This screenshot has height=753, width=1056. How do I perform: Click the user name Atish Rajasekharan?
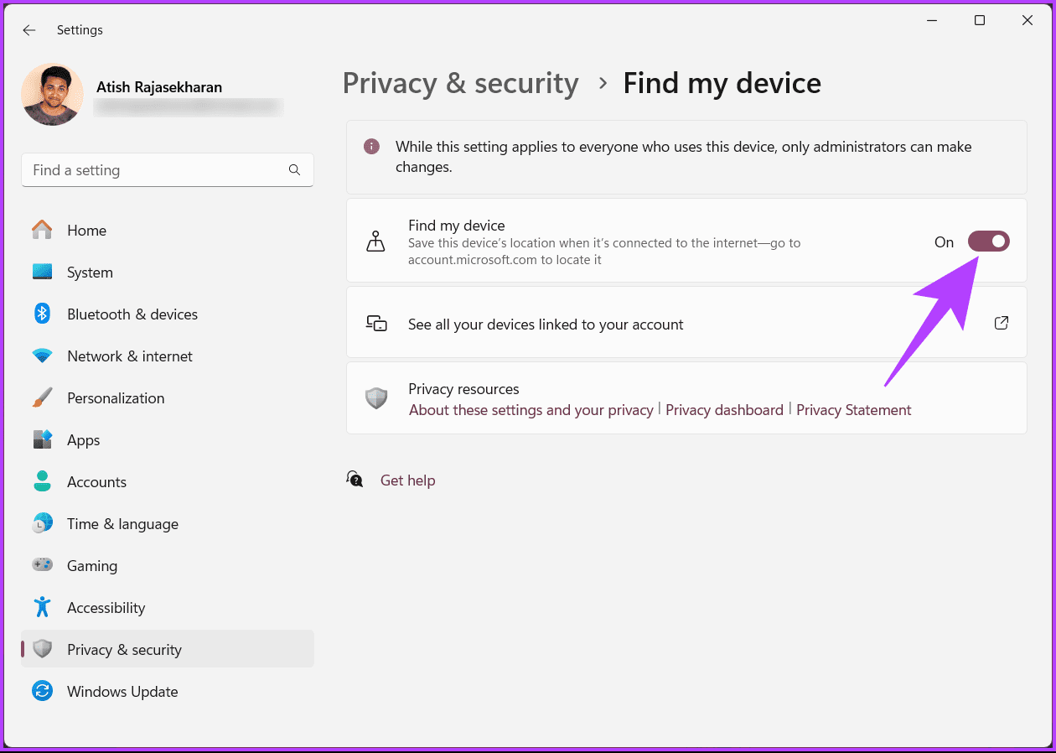(x=159, y=87)
